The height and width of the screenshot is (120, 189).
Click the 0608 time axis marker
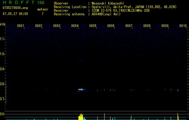147,26
